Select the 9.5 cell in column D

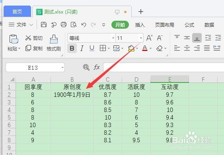(136, 140)
